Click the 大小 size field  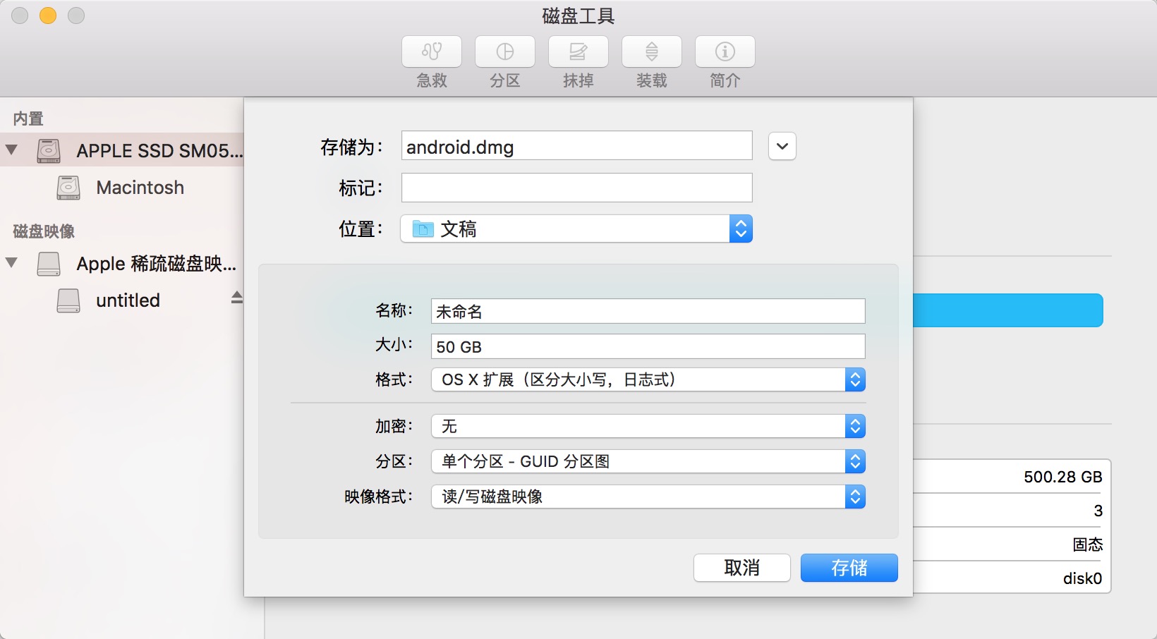click(648, 346)
